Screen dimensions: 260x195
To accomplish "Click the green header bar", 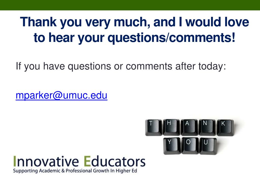I will click(x=130, y=5).
